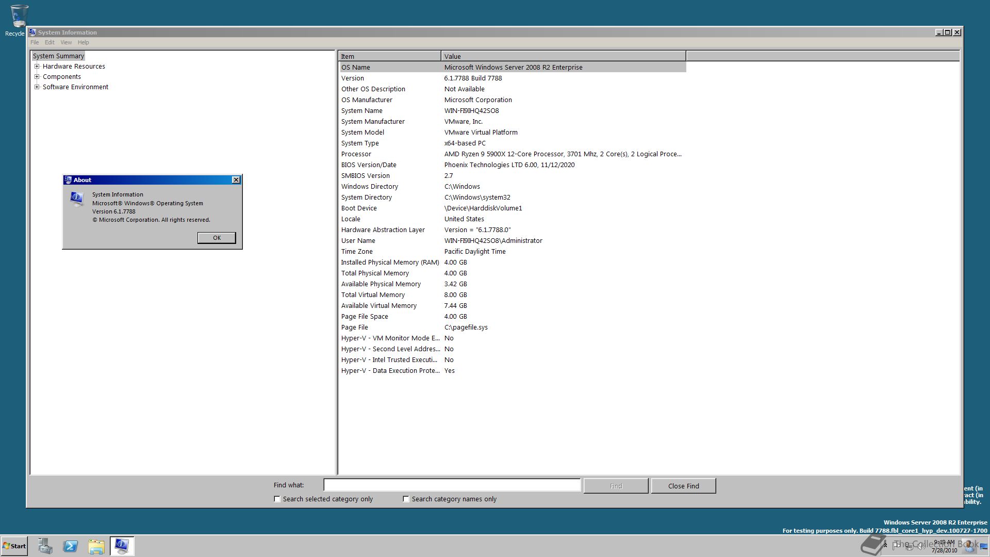Open the Help menu
This screenshot has width=990, height=557.
pos(83,42)
